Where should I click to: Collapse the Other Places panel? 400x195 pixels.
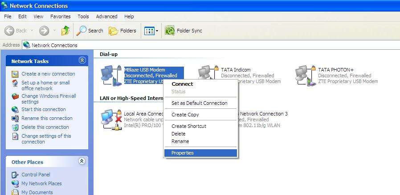coord(82,162)
